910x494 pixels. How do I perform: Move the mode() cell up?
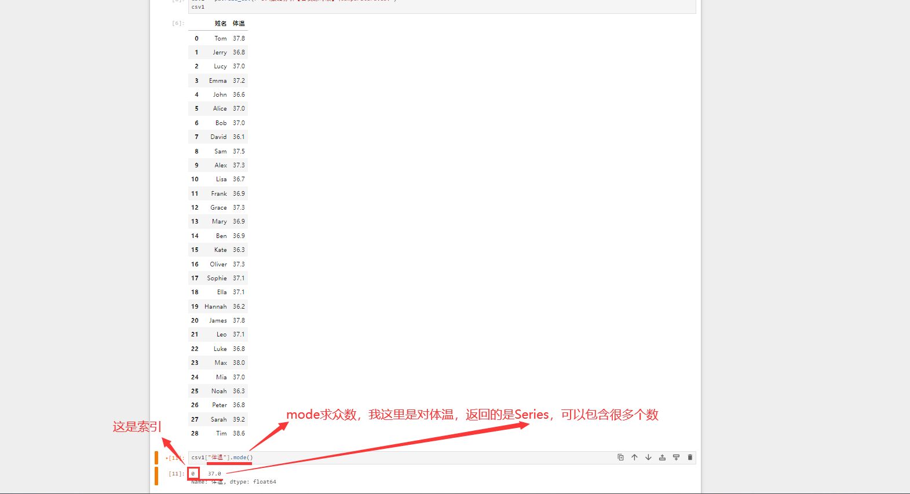(x=634, y=458)
